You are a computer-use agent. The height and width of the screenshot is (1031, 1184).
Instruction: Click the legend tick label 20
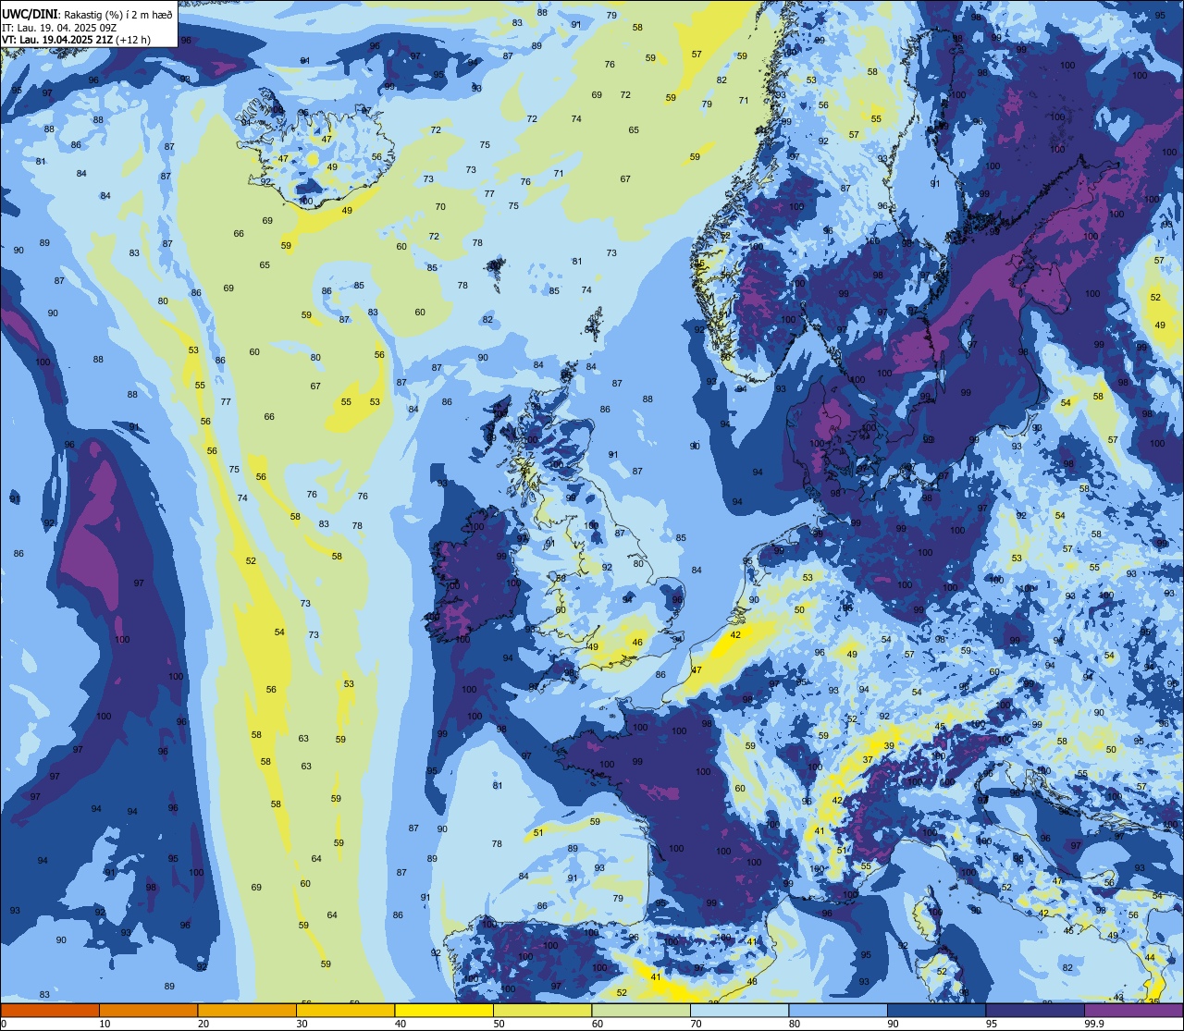(x=203, y=1024)
